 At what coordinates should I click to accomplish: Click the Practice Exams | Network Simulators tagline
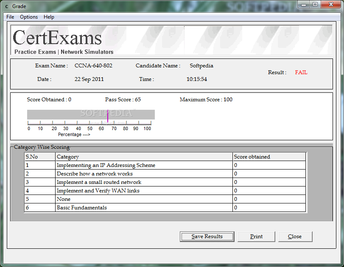pyautogui.click(x=64, y=52)
